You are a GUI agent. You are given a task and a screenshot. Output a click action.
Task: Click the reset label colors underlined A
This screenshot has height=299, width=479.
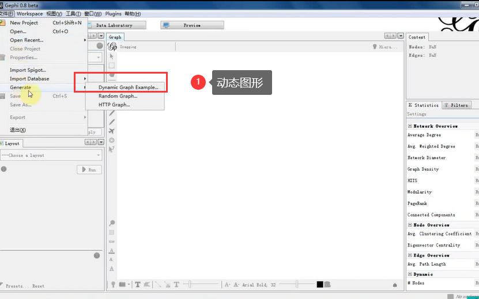tap(111, 251)
